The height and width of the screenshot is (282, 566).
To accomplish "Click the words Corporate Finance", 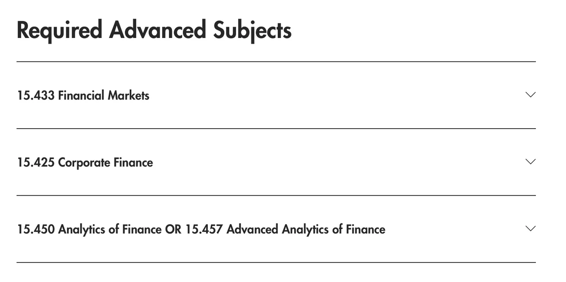I will tap(105, 163).
